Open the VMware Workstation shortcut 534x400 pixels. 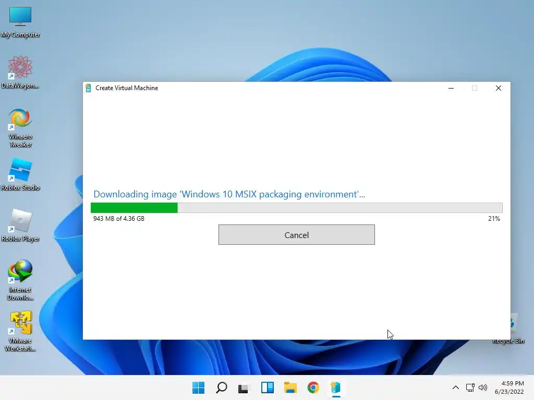20,331
